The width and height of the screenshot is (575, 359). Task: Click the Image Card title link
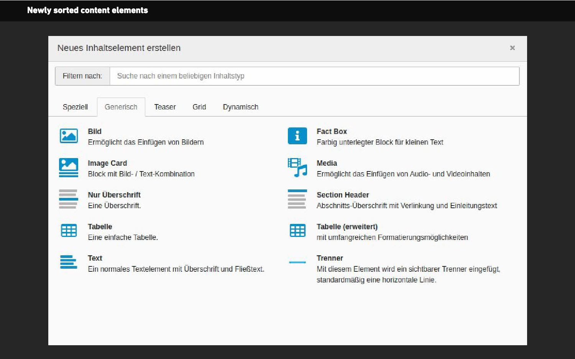coord(107,163)
